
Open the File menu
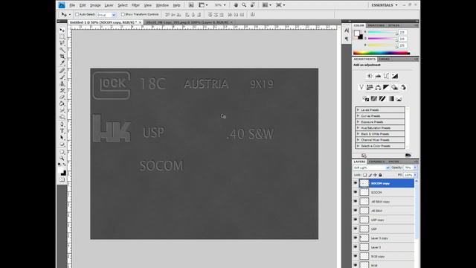[x=72, y=5]
